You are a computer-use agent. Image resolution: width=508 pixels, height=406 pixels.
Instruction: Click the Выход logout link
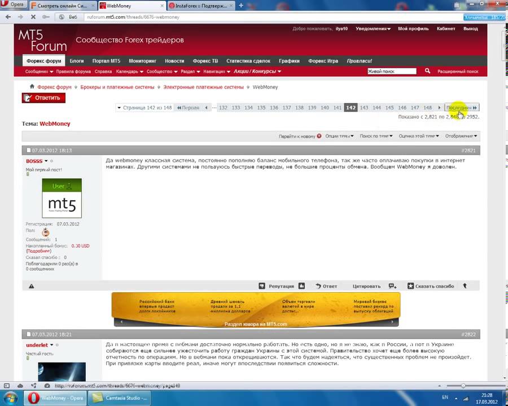point(470,29)
